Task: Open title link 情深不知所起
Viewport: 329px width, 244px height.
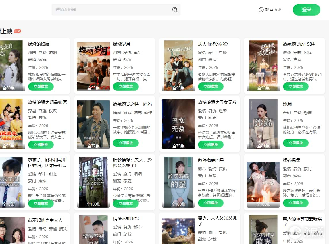Action: point(126,219)
